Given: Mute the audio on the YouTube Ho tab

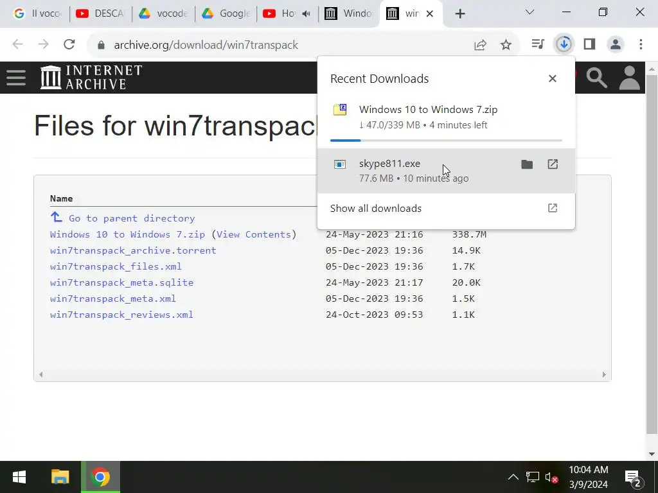Looking at the screenshot, I should 306,14.
